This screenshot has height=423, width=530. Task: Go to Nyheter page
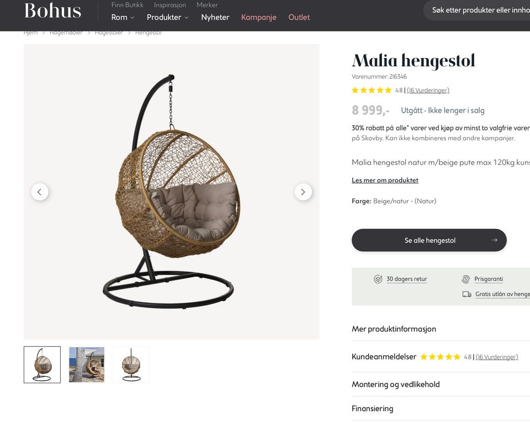tap(215, 17)
